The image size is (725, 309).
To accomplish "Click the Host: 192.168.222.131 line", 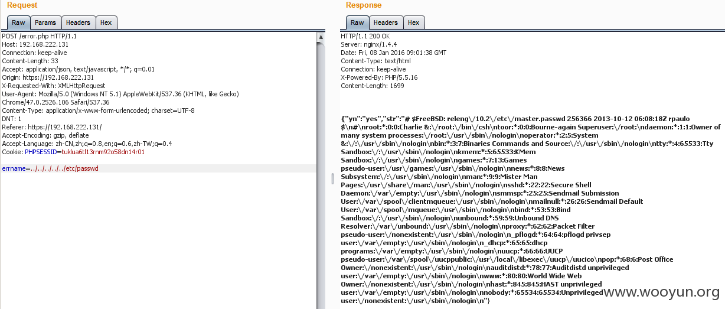I will coord(35,44).
